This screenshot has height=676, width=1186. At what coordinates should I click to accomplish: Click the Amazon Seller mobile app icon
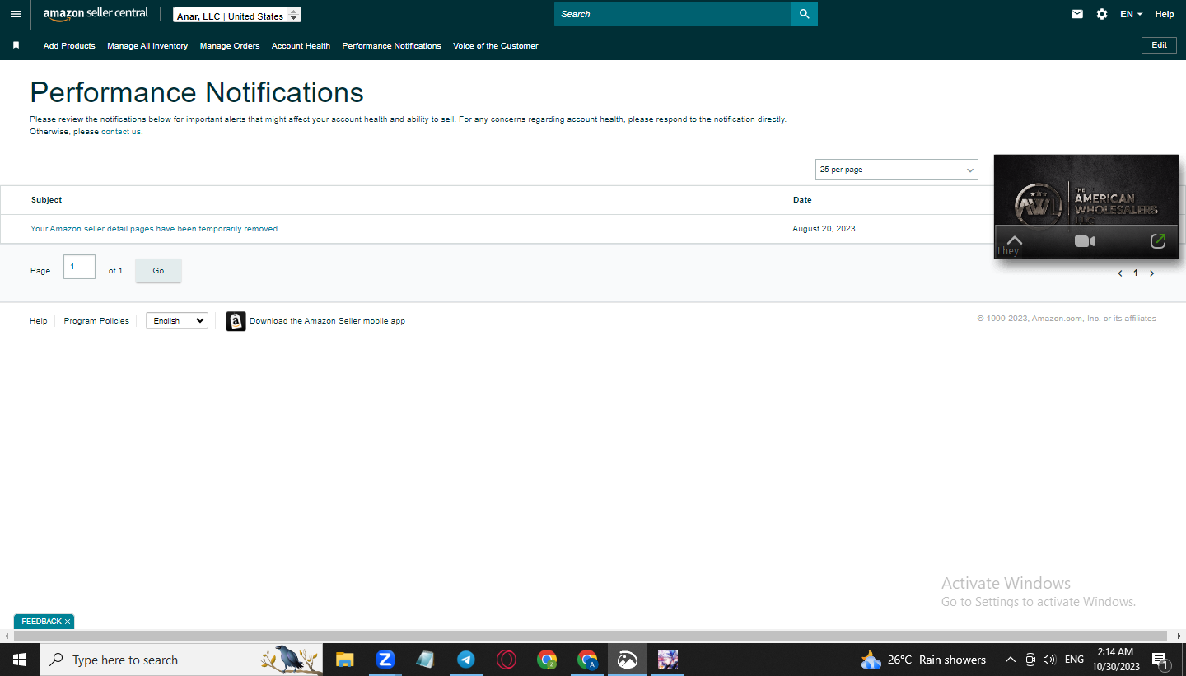click(236, 321)
